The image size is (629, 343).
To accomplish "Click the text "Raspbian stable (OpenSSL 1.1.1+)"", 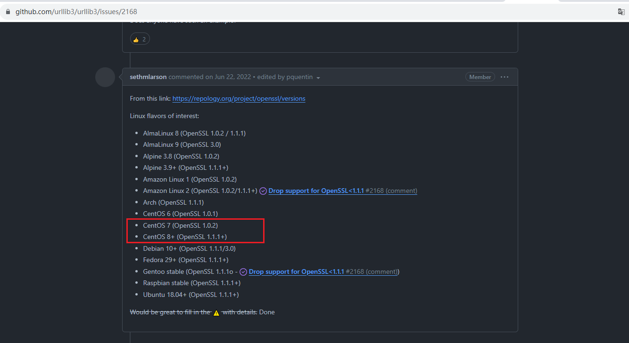I will click(192, 283).
